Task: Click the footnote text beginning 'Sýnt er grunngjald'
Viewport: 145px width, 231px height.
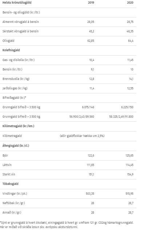Action: [x=67, y=225]
